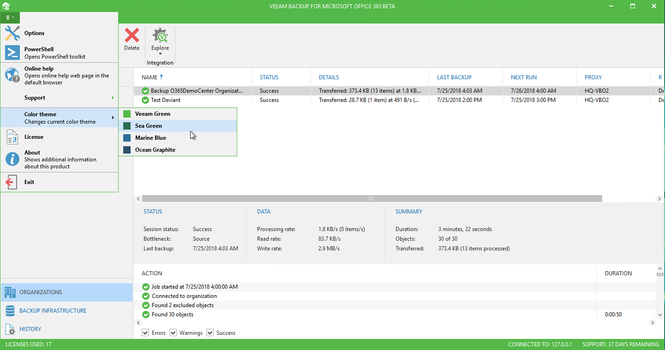Open the History icon in sidebar
Viewport: 665px width, 350px height.
pos(10,329)
